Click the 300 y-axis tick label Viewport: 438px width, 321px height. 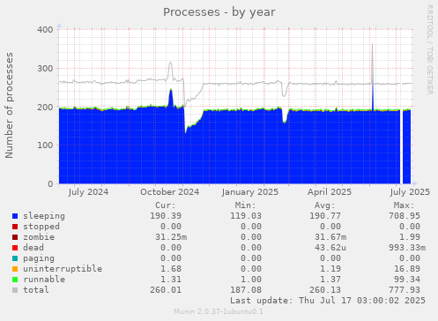click(45, 69)
